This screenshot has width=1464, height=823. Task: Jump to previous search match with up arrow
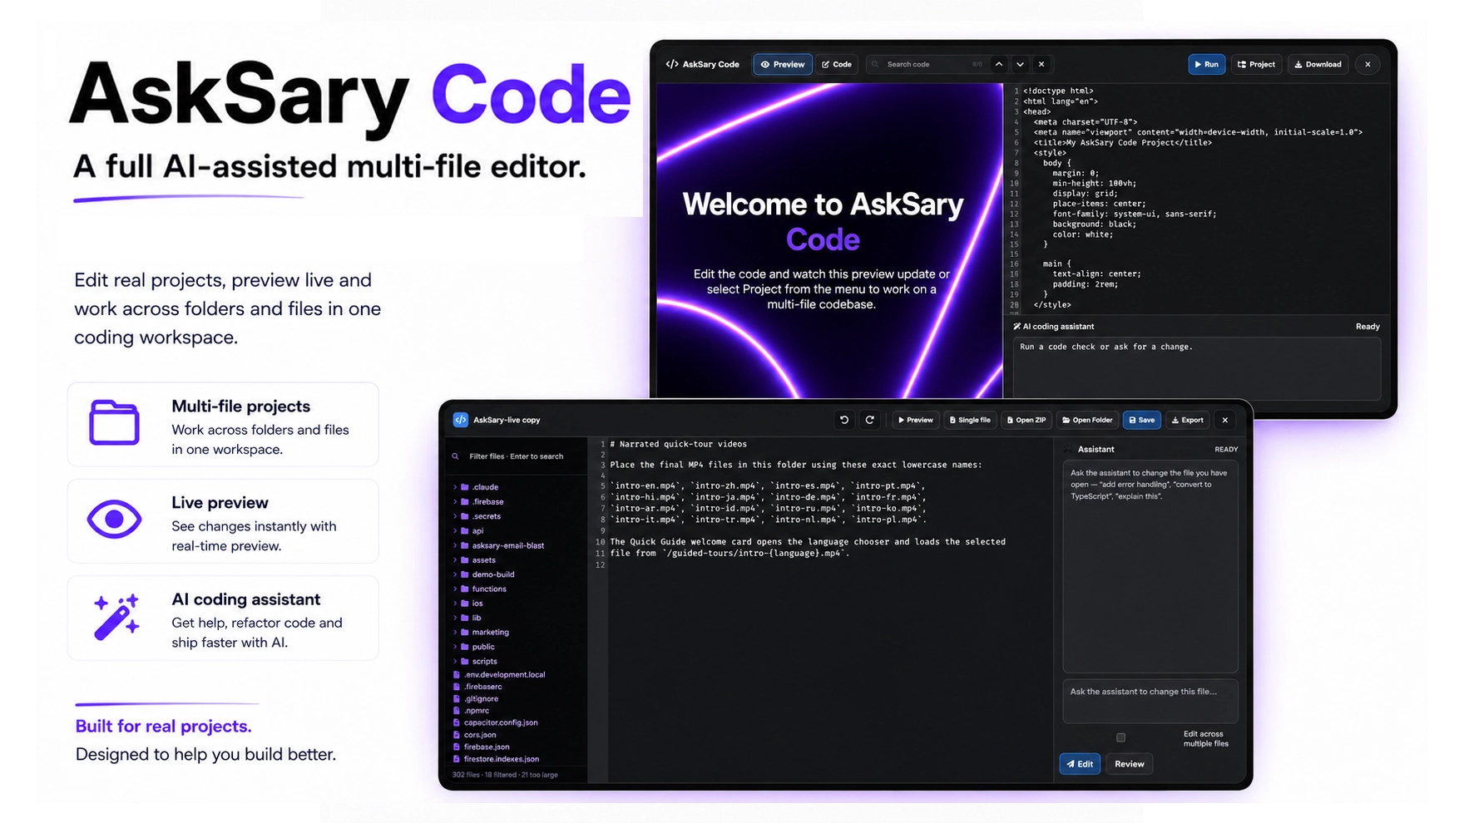pos(999,64)
